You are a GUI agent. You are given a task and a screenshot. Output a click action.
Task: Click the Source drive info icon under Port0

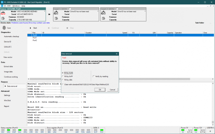tap(3, 18)
